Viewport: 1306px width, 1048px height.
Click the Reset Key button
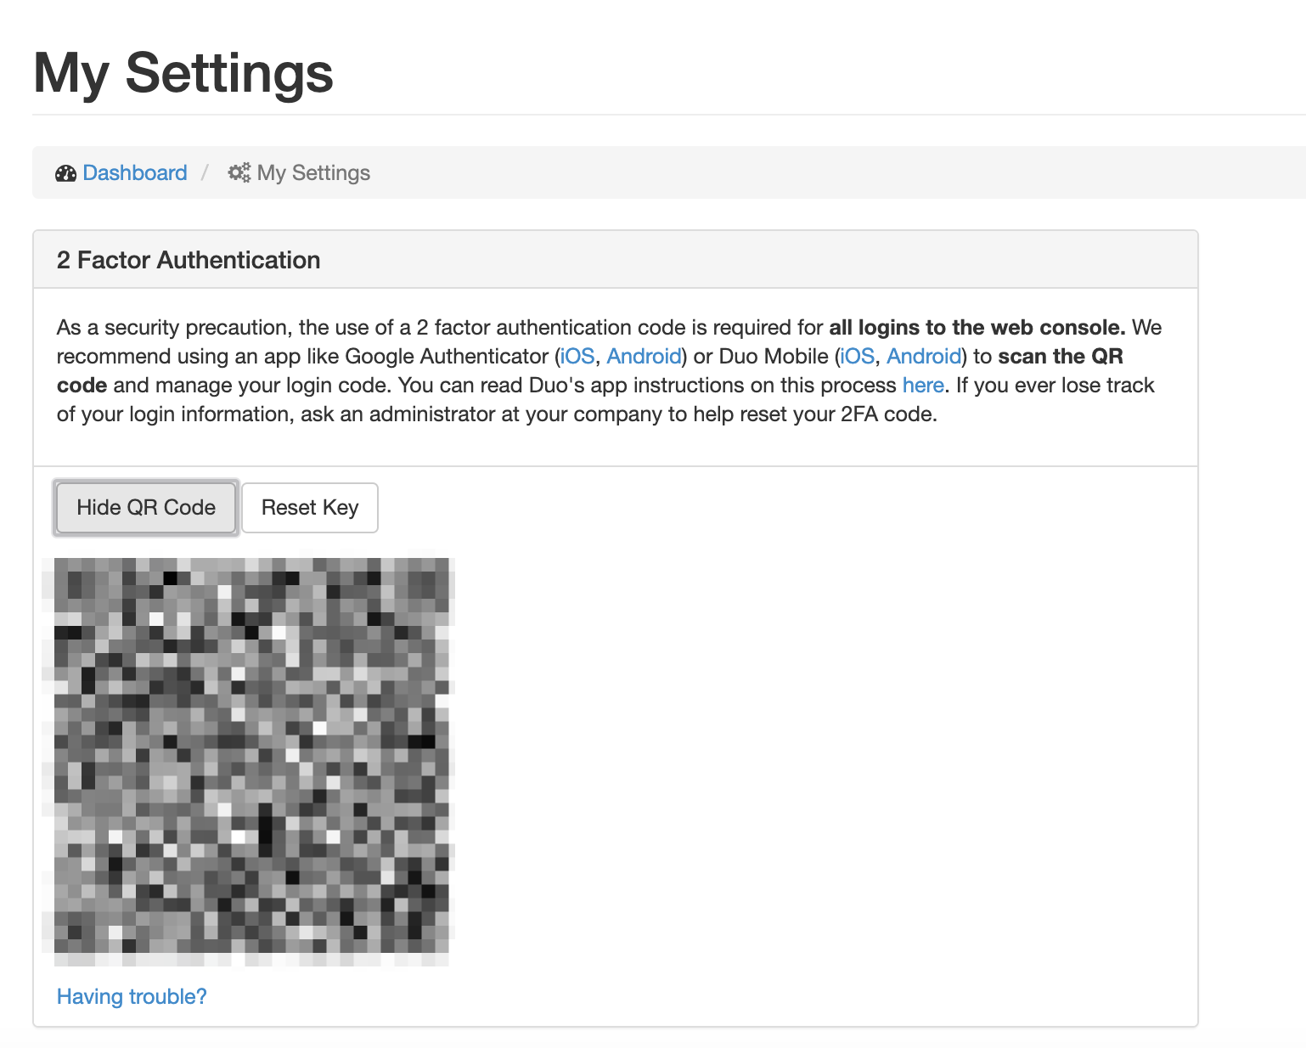pyautogui.click(x=310, y=508)
